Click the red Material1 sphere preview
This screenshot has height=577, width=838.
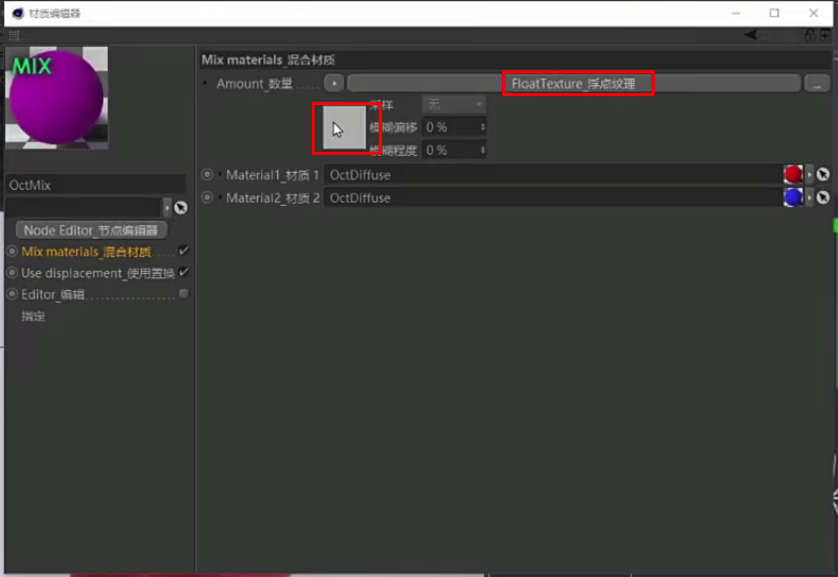tap(793, 174)
